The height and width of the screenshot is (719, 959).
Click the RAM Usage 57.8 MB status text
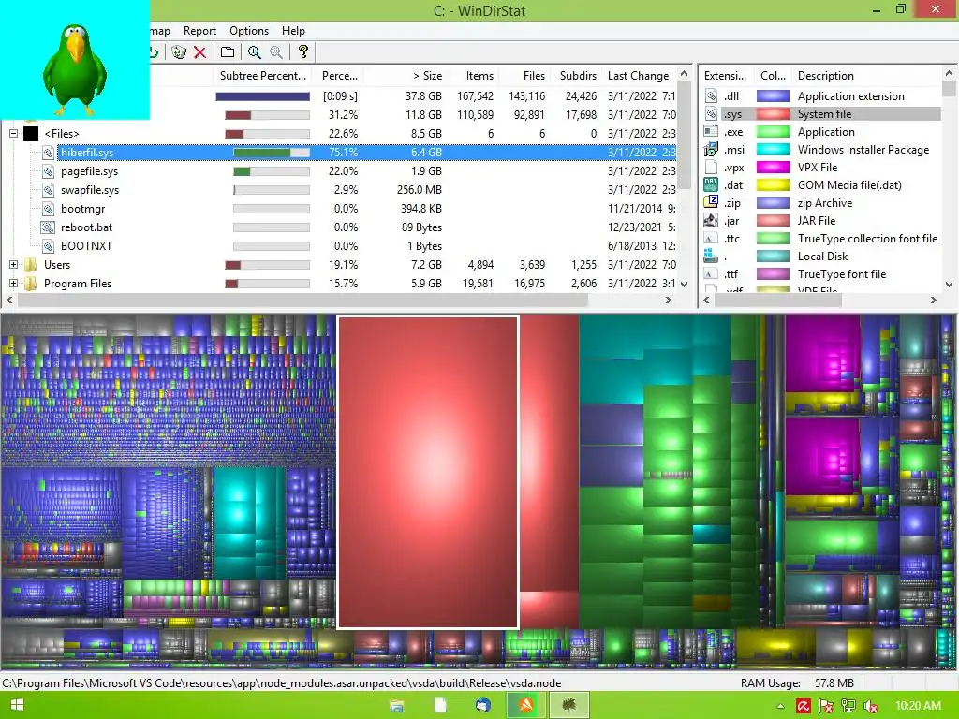tap(797, 682)
